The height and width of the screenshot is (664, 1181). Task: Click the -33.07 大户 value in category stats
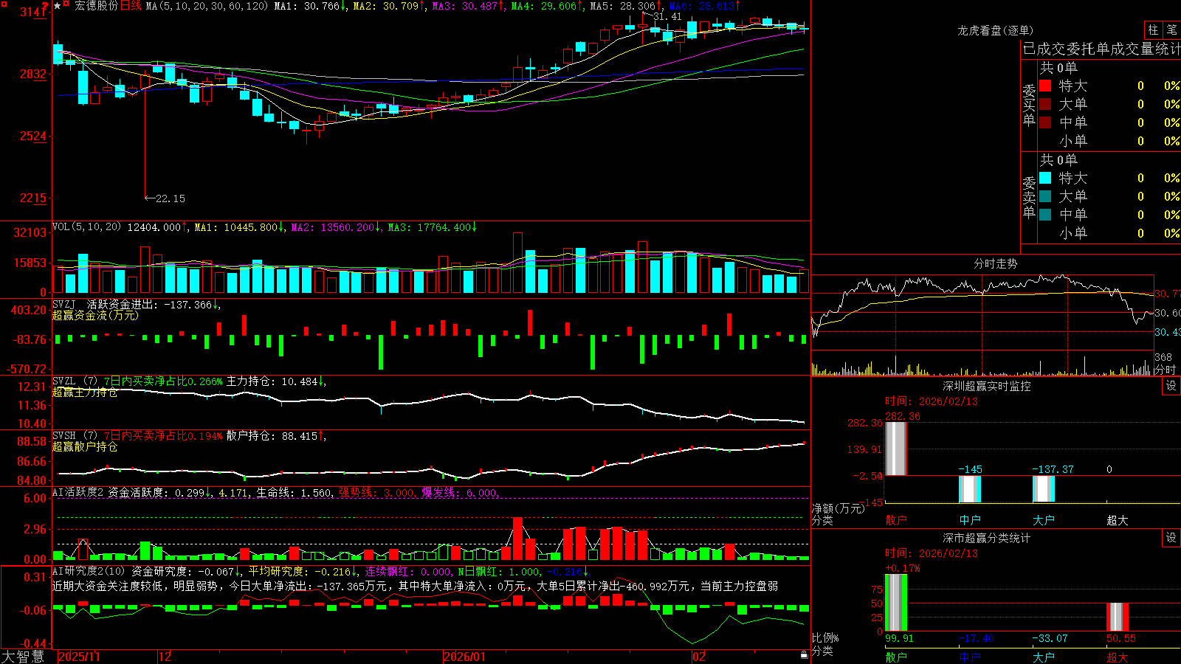coord(1050,638)
